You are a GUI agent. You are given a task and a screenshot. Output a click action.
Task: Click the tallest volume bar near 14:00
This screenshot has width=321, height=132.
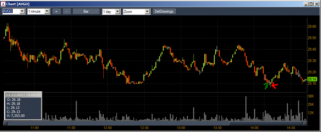tap(246, 108)
